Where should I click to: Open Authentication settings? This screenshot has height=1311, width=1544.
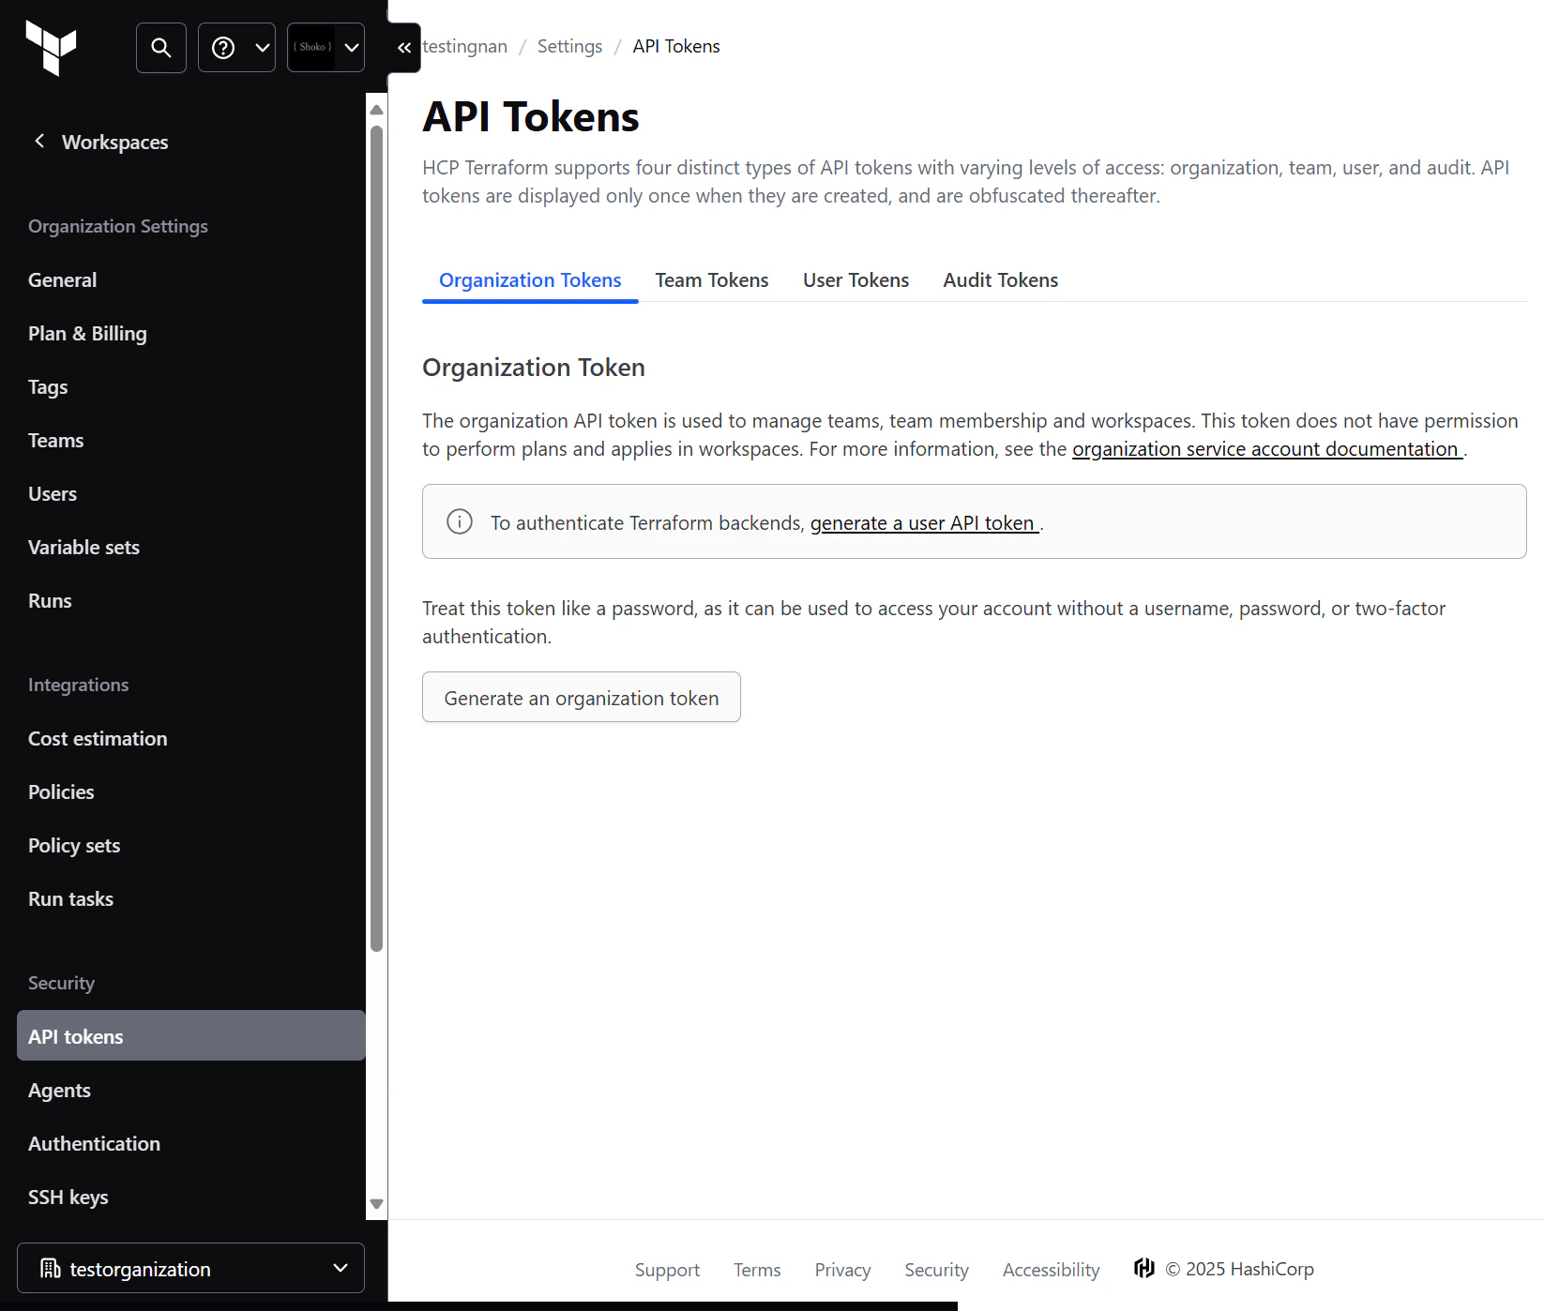tap(94, 1143)
